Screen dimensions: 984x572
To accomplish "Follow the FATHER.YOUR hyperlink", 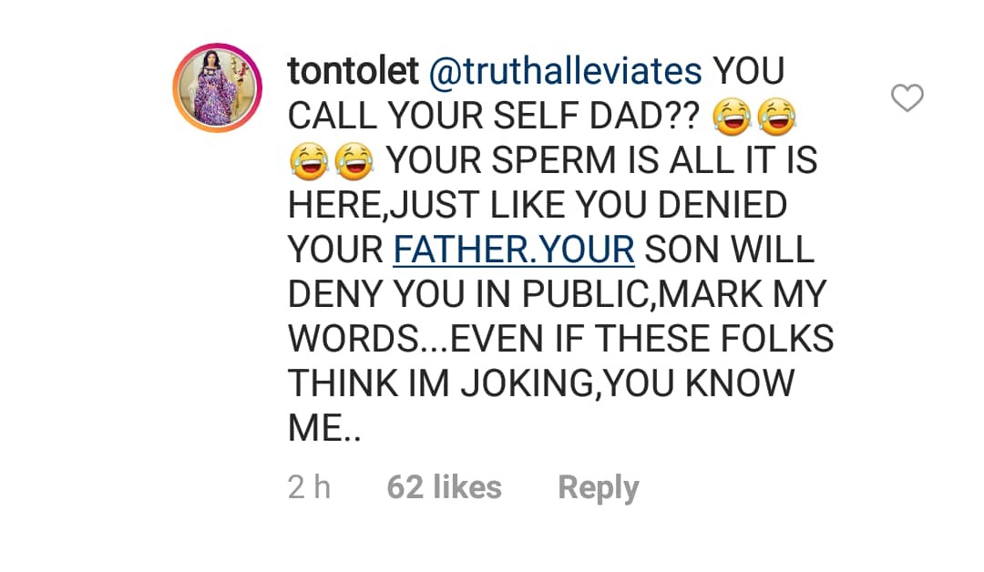I will (514, 249).
